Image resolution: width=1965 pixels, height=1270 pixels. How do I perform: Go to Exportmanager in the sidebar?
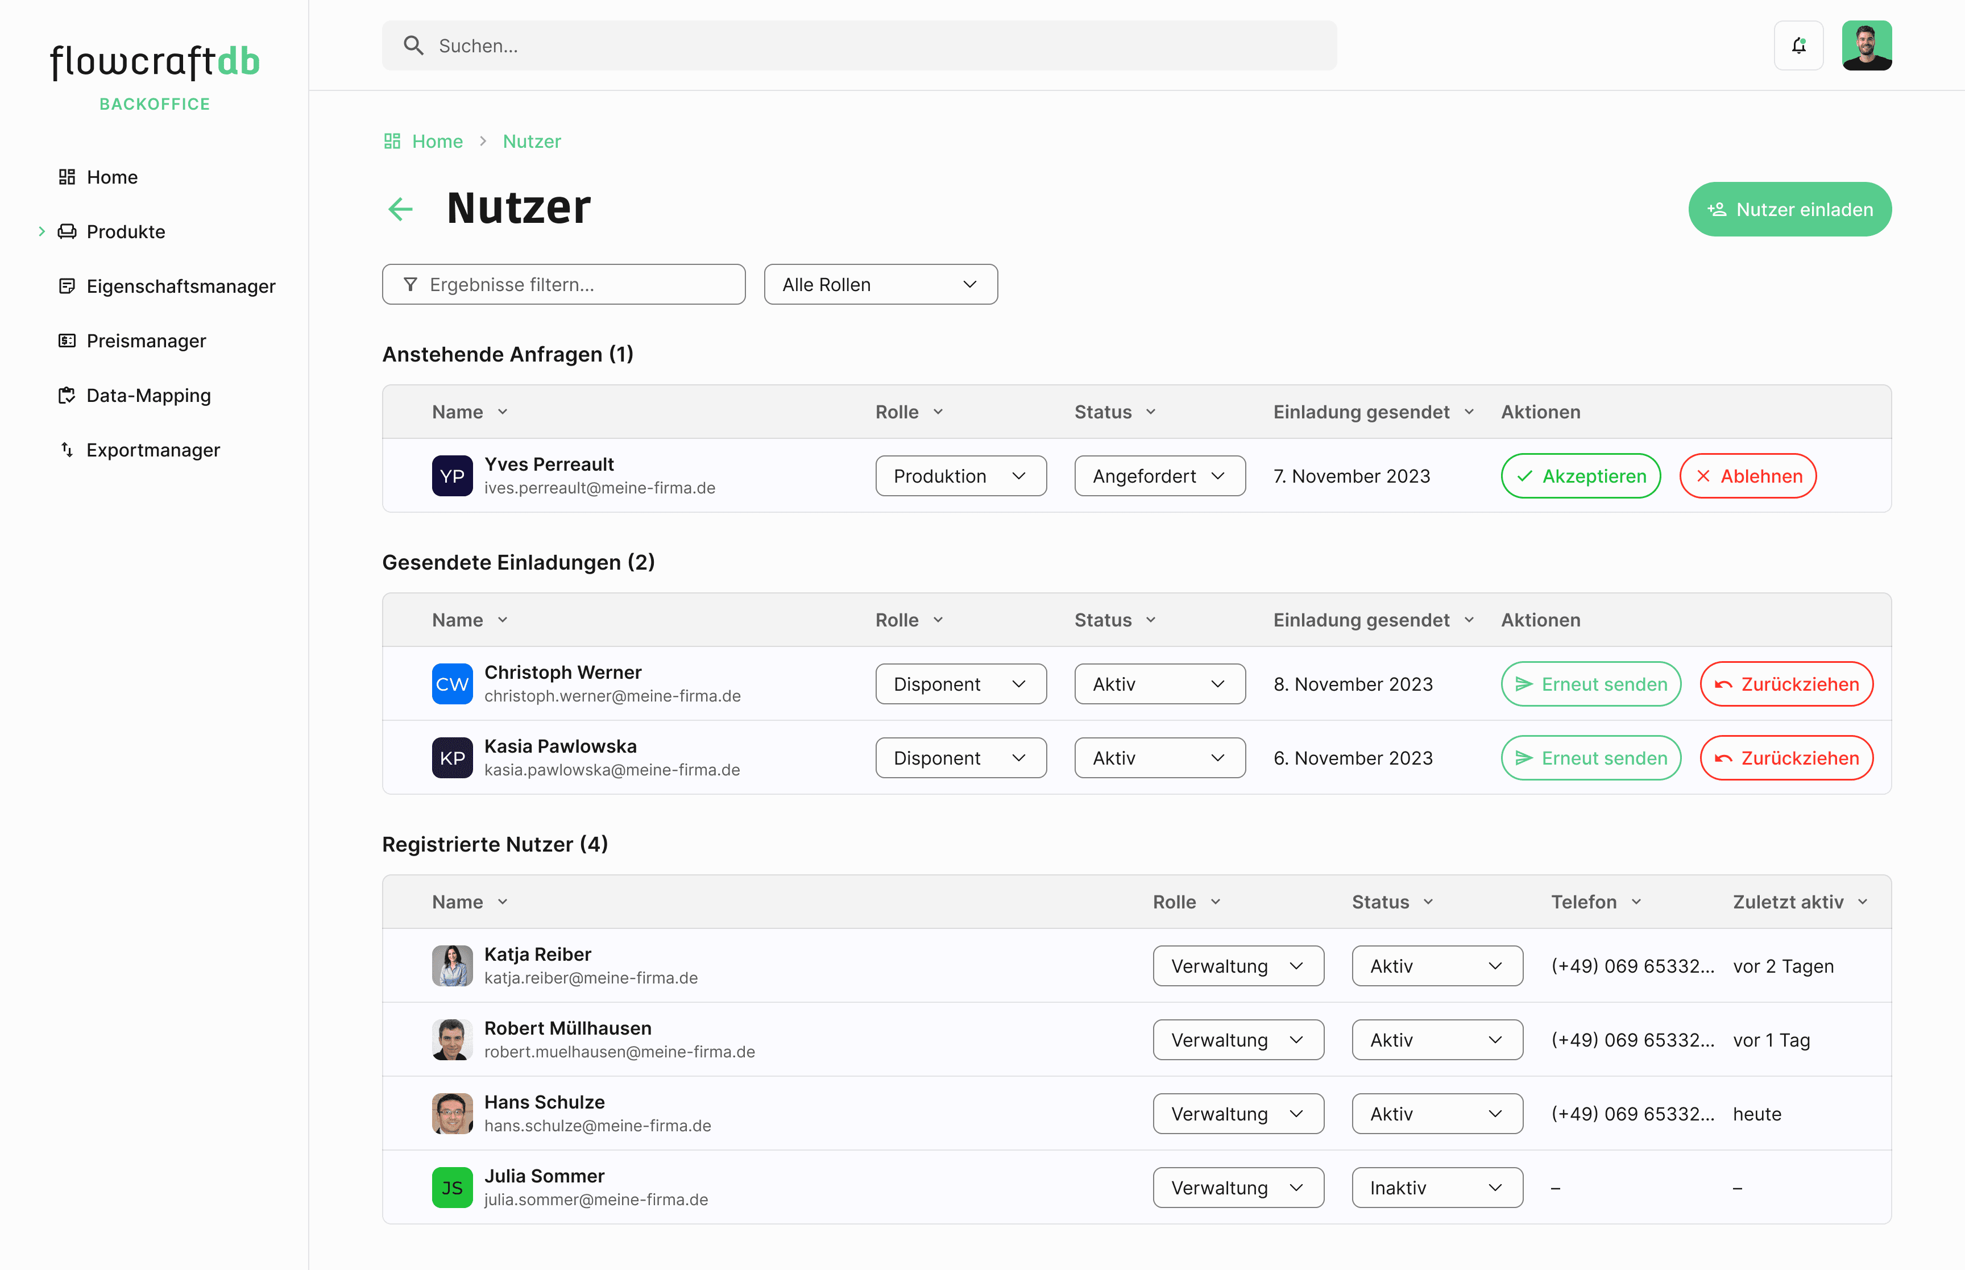pyautogui.click(x=152, y=450)
